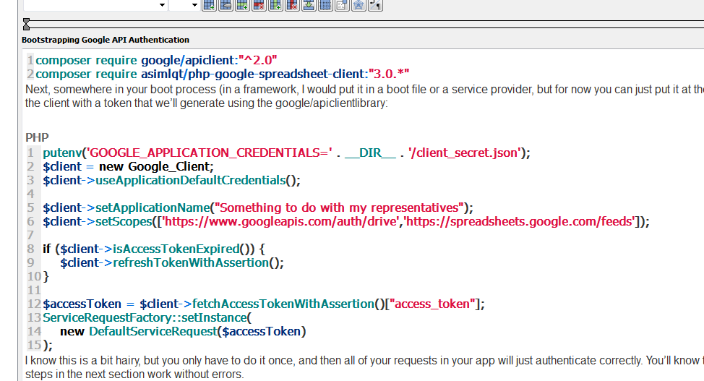This screenshot has width=704, height=381.
Task: Click the spreadsheets.google.com feeds URL
Action: pyautogui.click(x=519, y=222)
